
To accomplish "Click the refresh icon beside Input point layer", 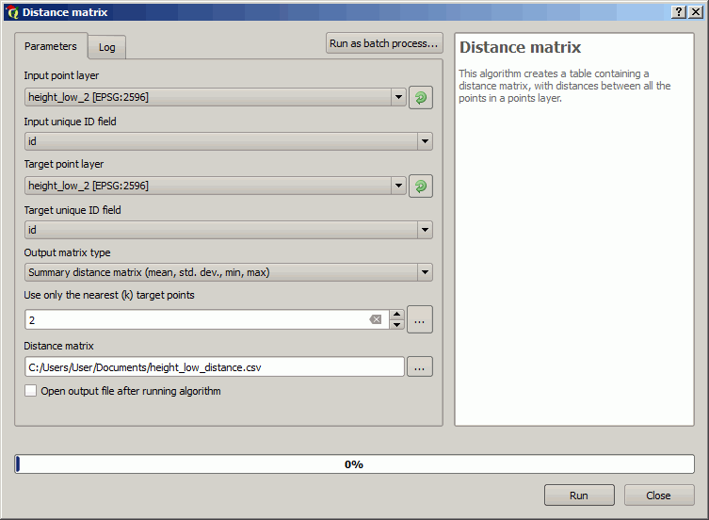I will [421, 97].
